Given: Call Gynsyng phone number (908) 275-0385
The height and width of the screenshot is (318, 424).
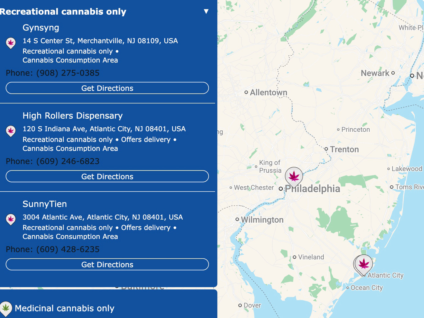Looking at the screenshot, I should click(x=68, y=73).
